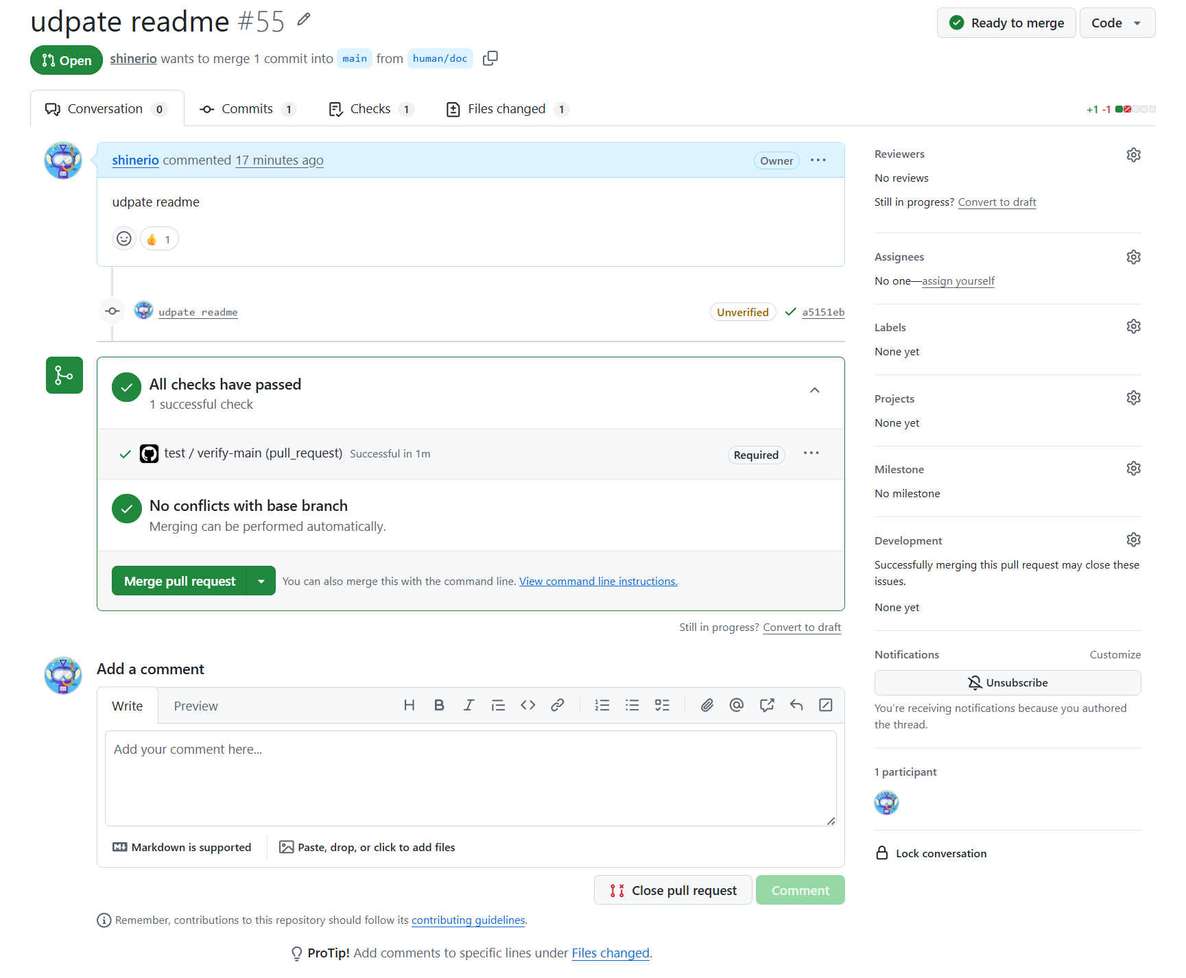Viewport: 1186px width, 978px height.
Task: Unsubscribe from notifications
Action: click(1007, 682)
